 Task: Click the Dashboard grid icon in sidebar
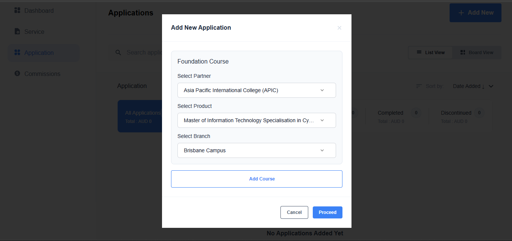click(x=17, y=11)
